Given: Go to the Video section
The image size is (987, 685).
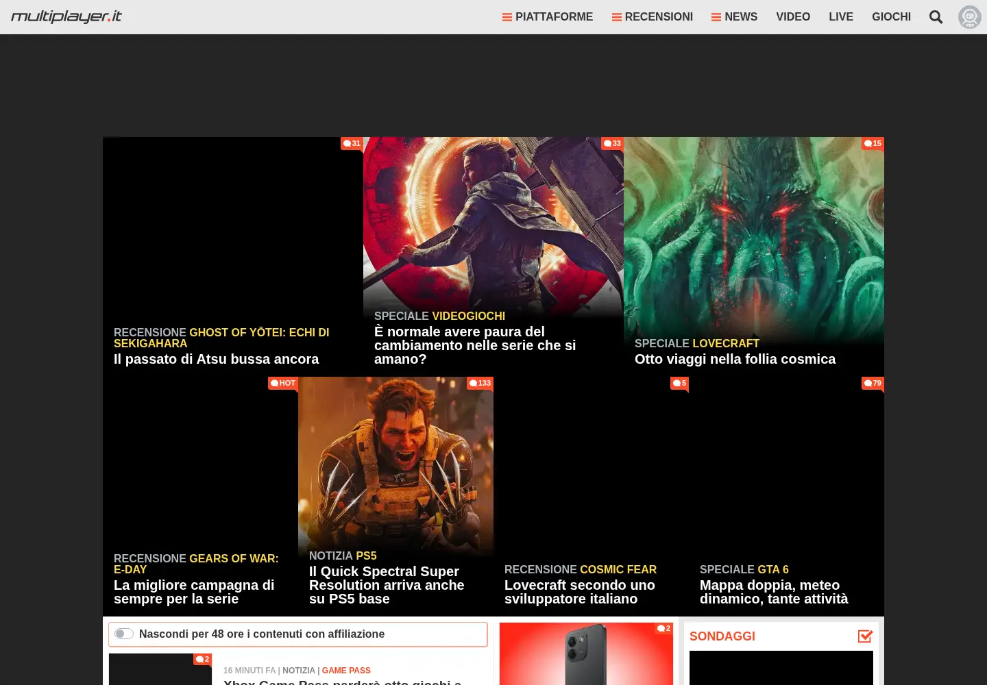Looking at the screenshot, I should [x=793, y=17].
